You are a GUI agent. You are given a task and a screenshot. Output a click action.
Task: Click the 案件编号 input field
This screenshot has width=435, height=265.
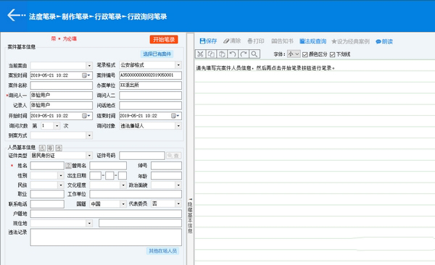(x=150, y=75)
